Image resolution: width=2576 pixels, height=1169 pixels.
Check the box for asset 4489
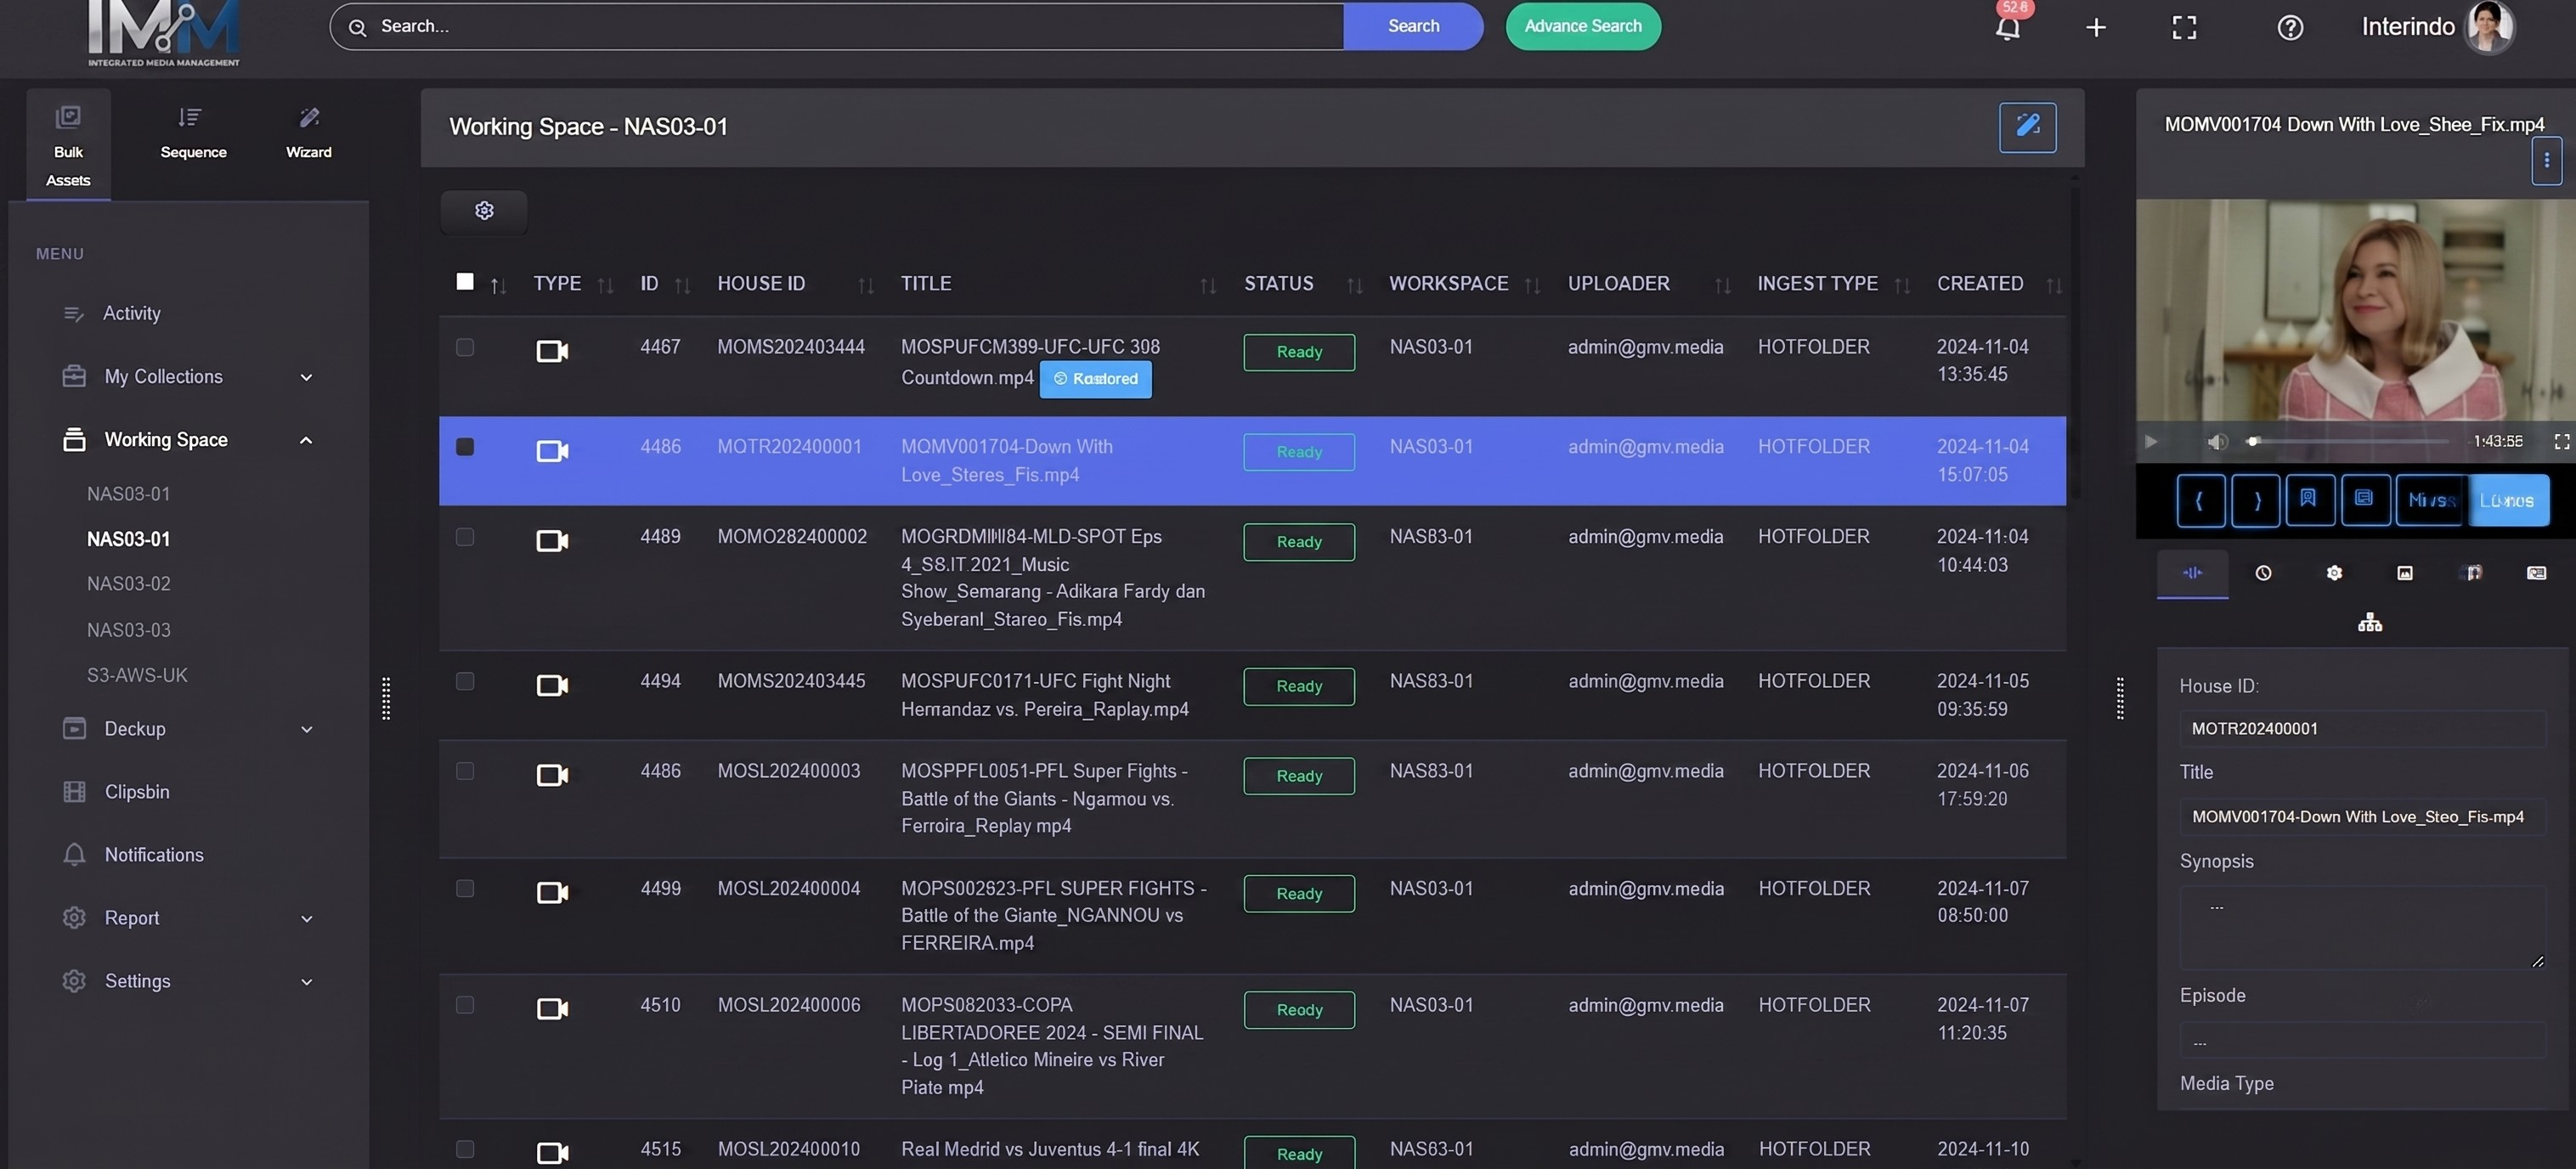click(x=465, y=537)
